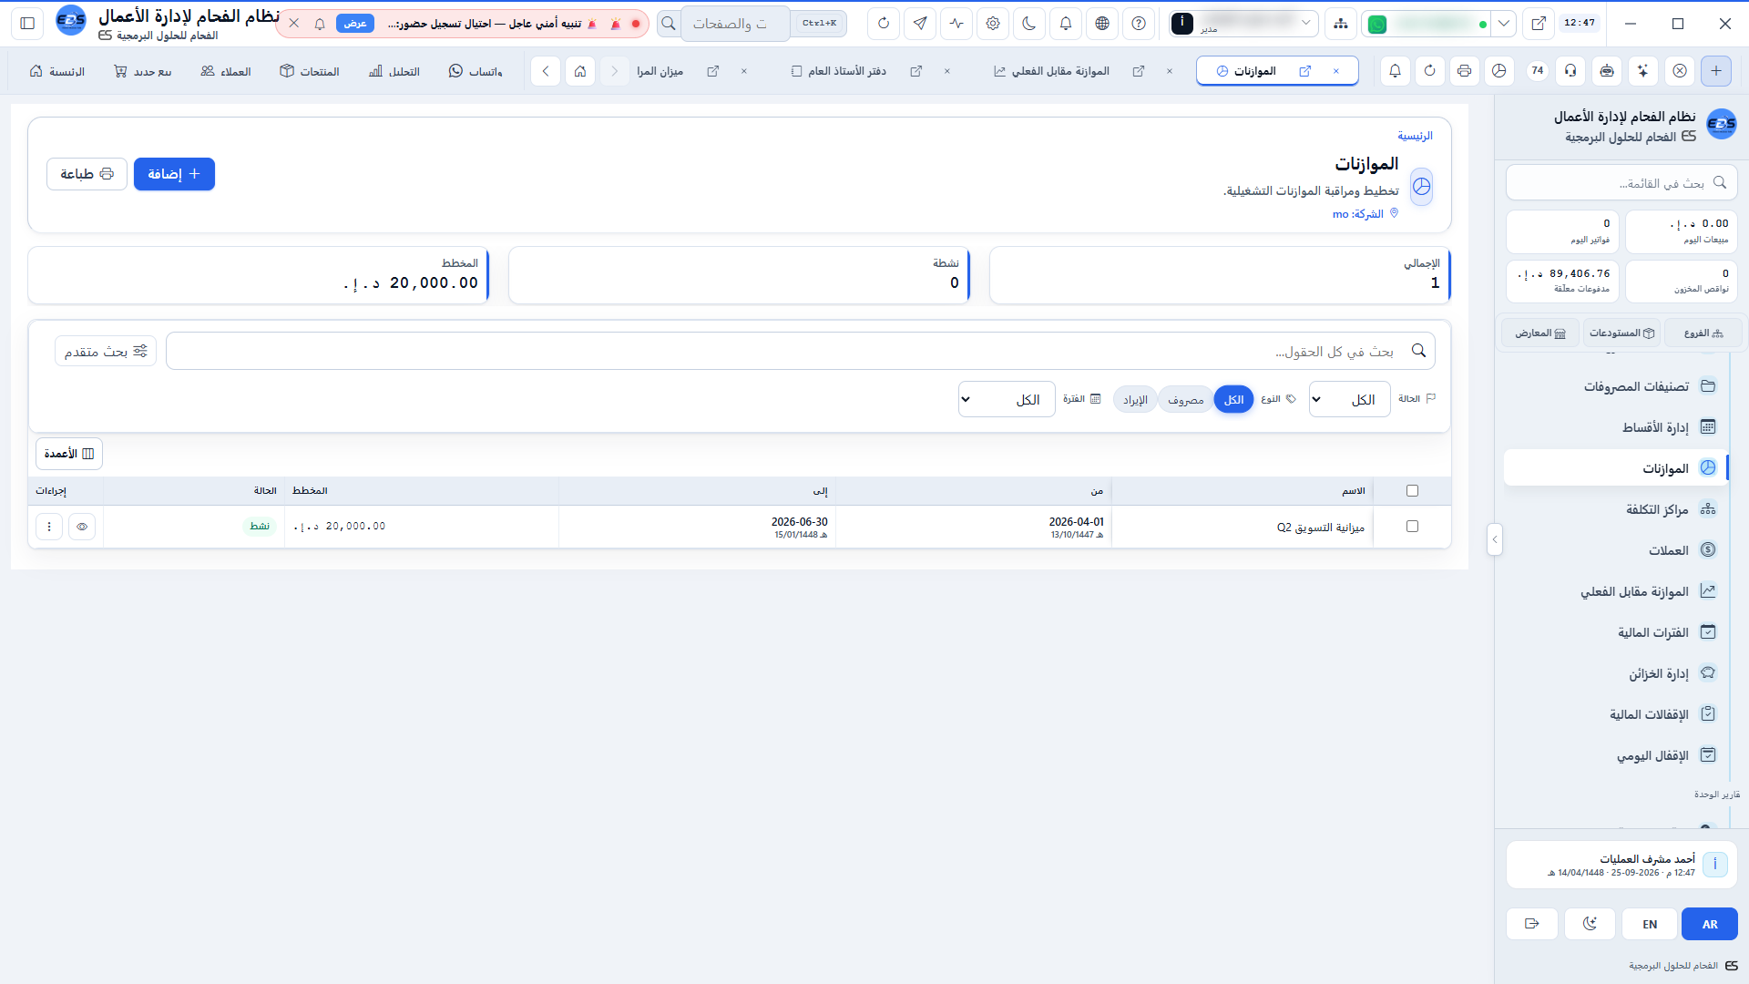Check the ميزانية التسويق Q2 row checkbox
This screenshot has height=984, width=1749.
1412,527
